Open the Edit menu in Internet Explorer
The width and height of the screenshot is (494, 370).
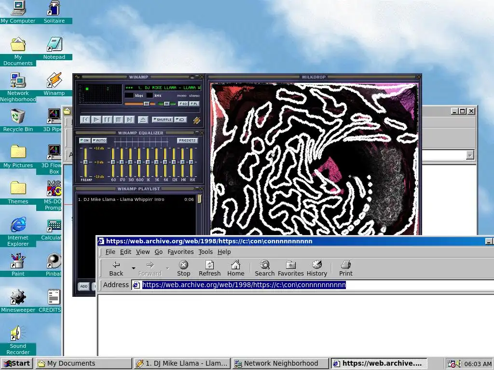click(125, 252)
